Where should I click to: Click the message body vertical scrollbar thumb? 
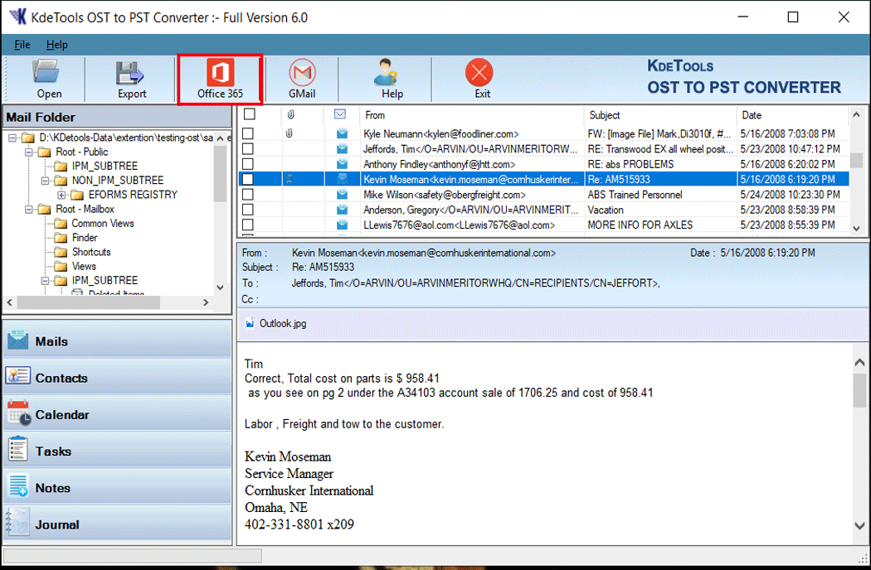(860, 390)
